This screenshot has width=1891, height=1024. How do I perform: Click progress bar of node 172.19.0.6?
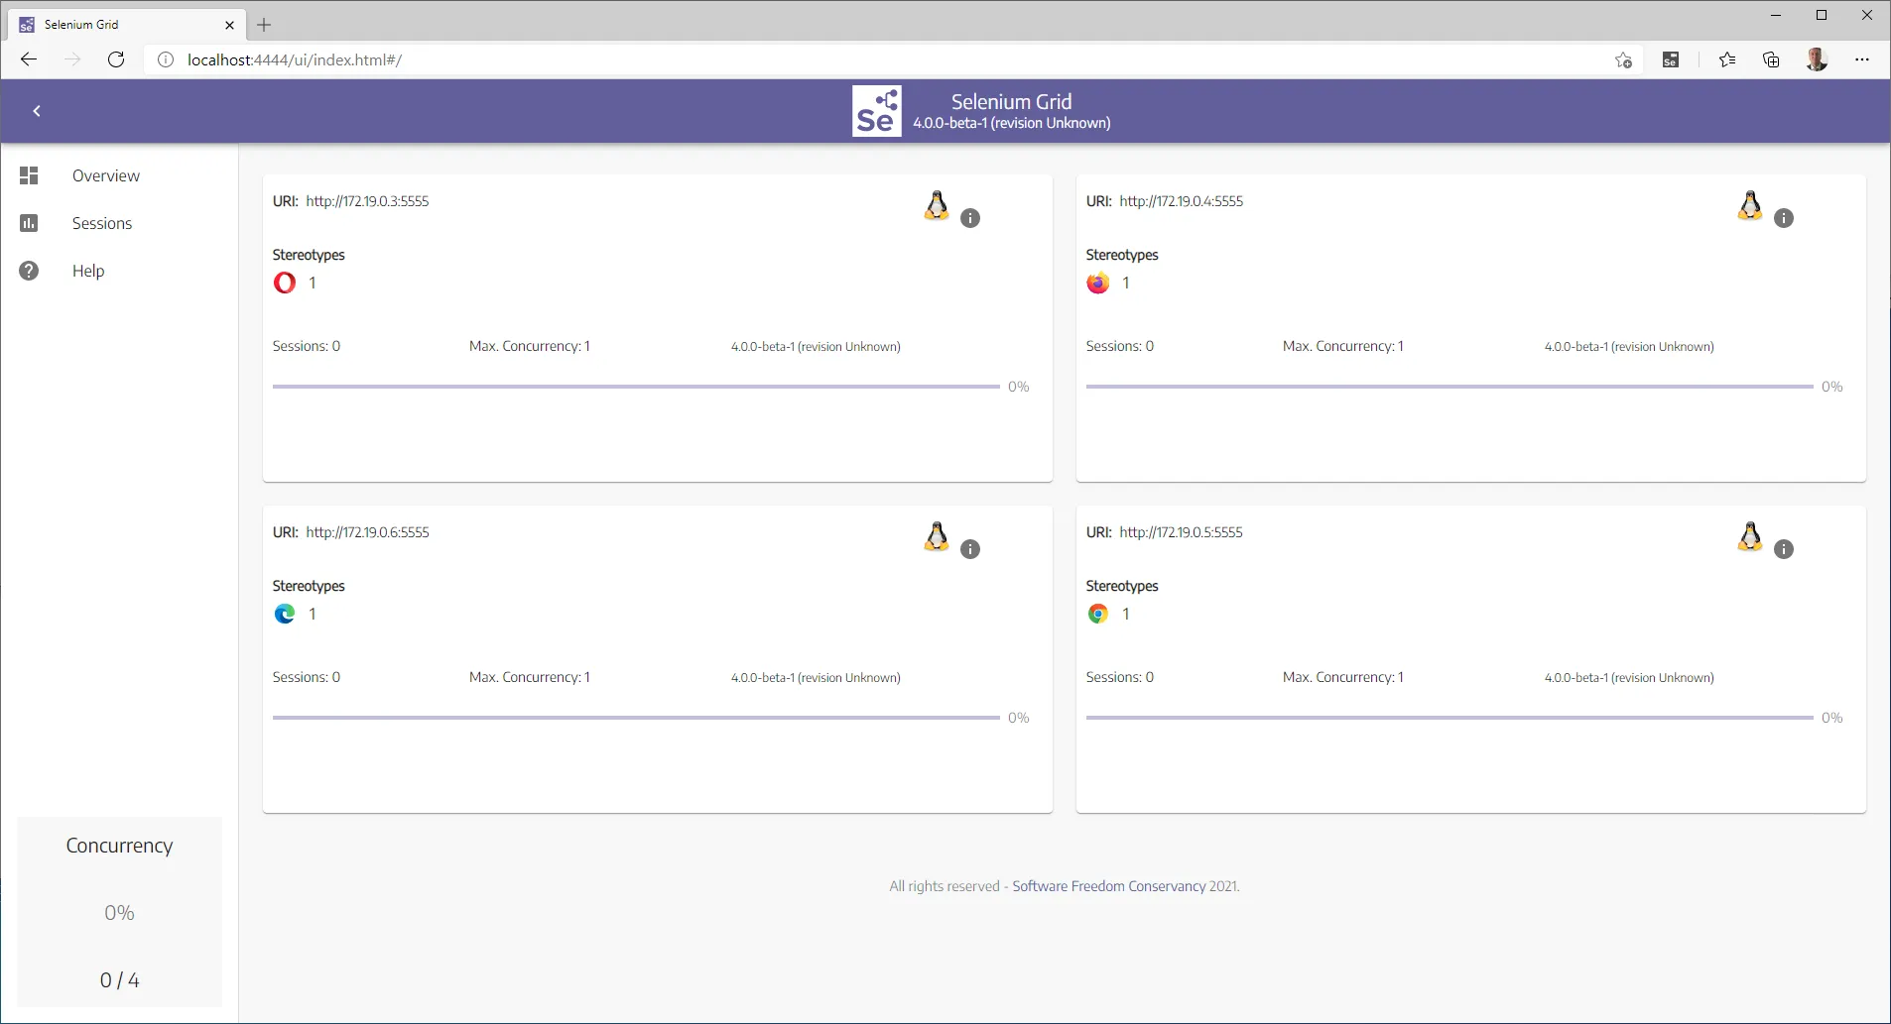tap(636, 718)
